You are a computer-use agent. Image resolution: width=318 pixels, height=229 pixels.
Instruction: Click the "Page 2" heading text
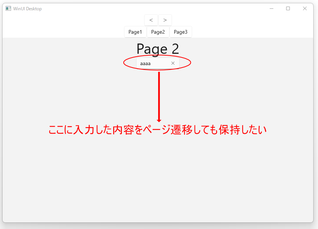click(x=158, y=49)
